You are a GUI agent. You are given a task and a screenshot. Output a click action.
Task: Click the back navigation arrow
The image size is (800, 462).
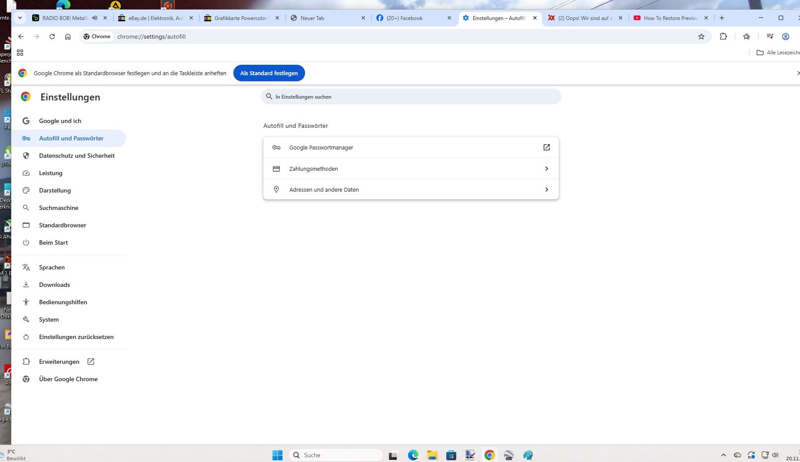pyautogui.click(x=21, y=37)
